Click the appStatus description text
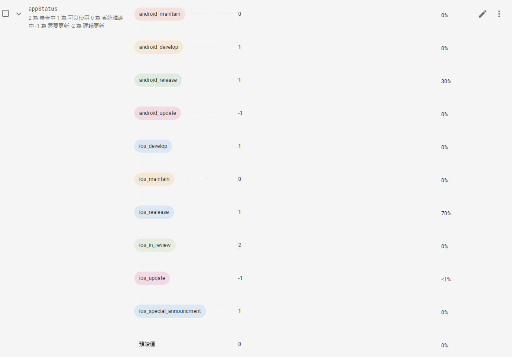Image resolution: width=512 pixels, height=357 pixels. point(69,22)
